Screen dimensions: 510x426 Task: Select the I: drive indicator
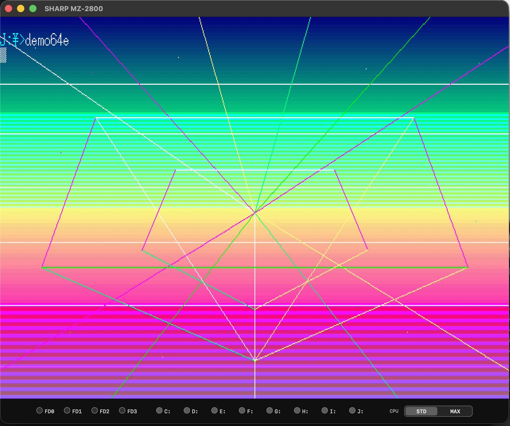(325, 411)
